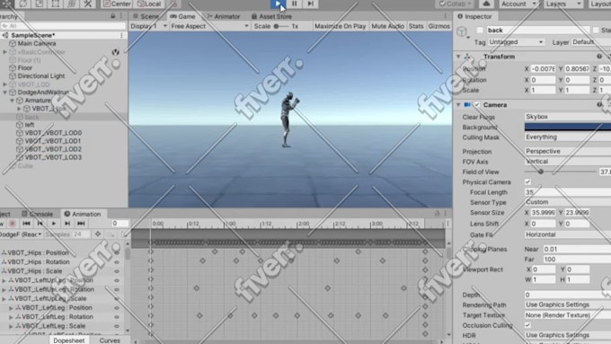The height and width of the screenshot is (344, 611).
Task: Select the left object in Hierarchy
Action: [x=30, y=125]
